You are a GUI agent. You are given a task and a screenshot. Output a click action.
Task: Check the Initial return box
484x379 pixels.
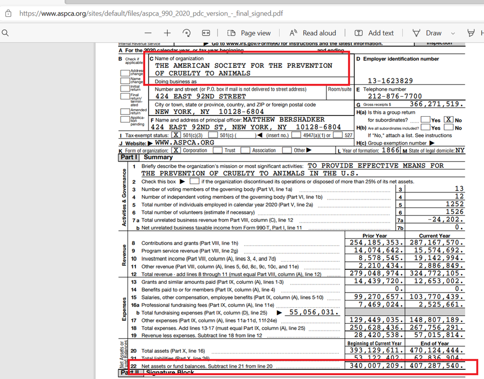pyautogui.click(x=125, y=89)
